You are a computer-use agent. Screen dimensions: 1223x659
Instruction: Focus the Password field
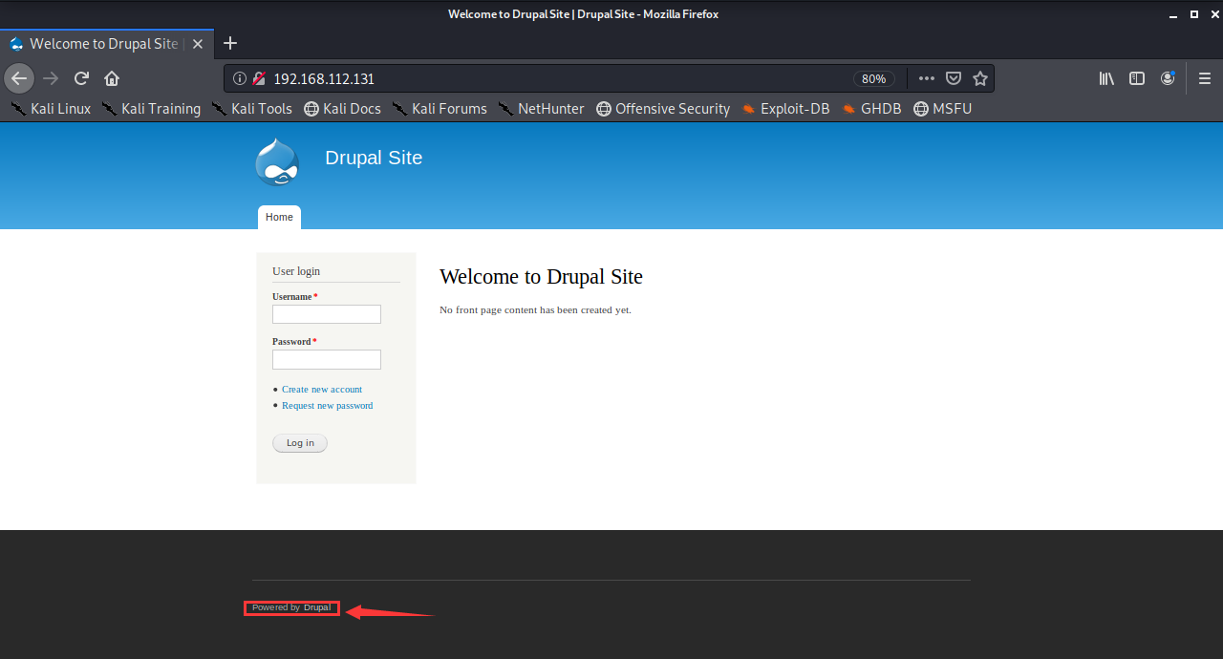tap(327, 359)
